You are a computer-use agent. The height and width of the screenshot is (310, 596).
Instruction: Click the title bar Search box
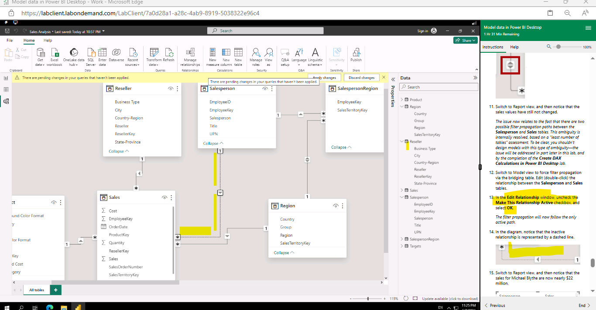[x=265, y=31]
